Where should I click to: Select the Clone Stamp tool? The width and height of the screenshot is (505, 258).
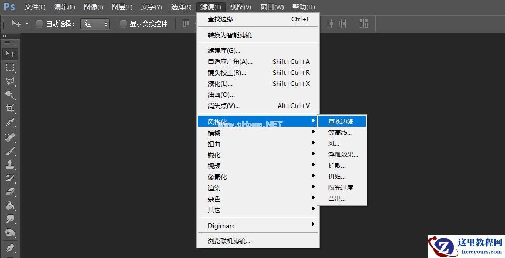[x=10, y=165]
